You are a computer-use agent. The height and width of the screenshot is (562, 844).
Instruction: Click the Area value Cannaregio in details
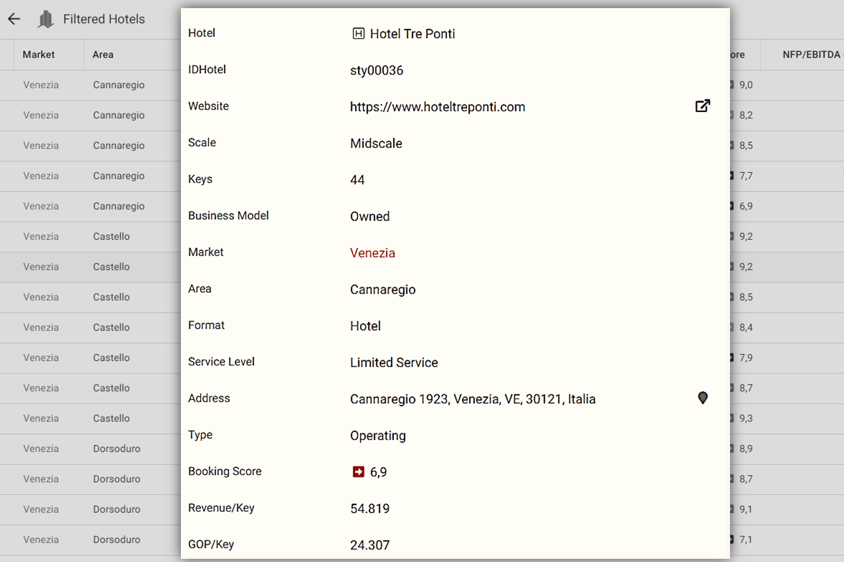[383, 290]
